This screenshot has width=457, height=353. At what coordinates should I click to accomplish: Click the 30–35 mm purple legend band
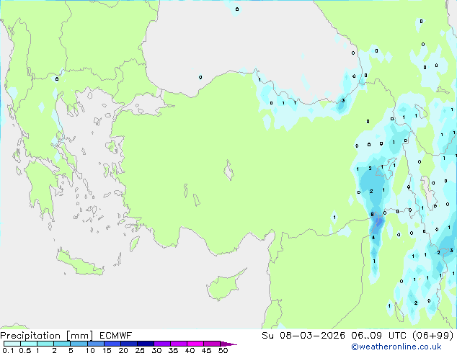tap(161, 344)
